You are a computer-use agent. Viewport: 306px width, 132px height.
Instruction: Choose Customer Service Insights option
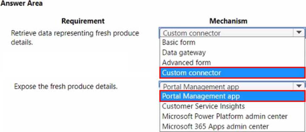(203, 106)
